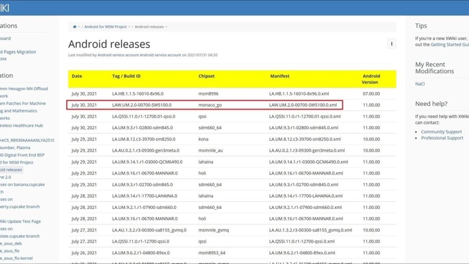469x264 pixels.
Task: Click the Chipset column header
Action: coord(206,76)
